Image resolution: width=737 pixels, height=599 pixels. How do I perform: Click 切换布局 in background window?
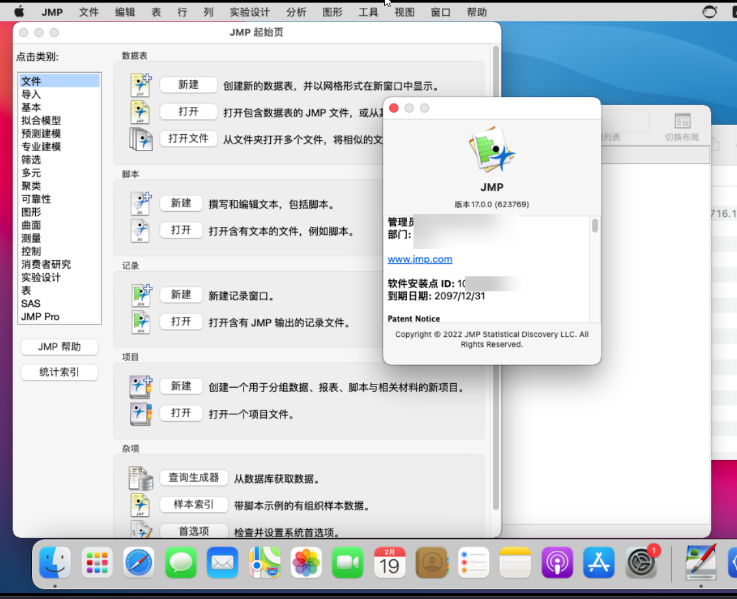[x=682, y=127]
